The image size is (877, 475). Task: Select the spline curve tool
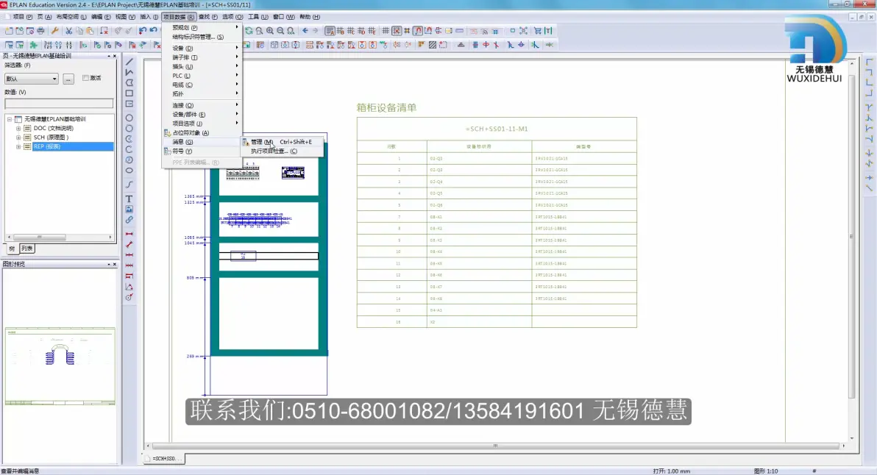[x=129, y=185]
